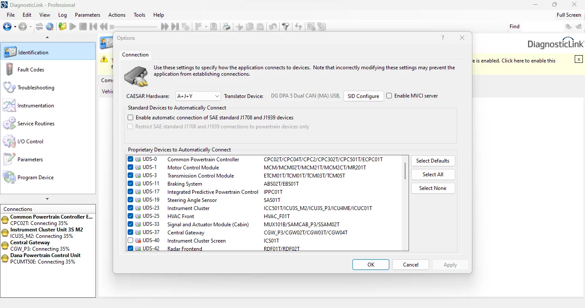This screenshot has width=585, height=308.
Task: Open the Parameters menu
Action: click(87, 15)
